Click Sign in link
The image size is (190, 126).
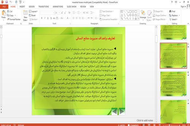183,7
